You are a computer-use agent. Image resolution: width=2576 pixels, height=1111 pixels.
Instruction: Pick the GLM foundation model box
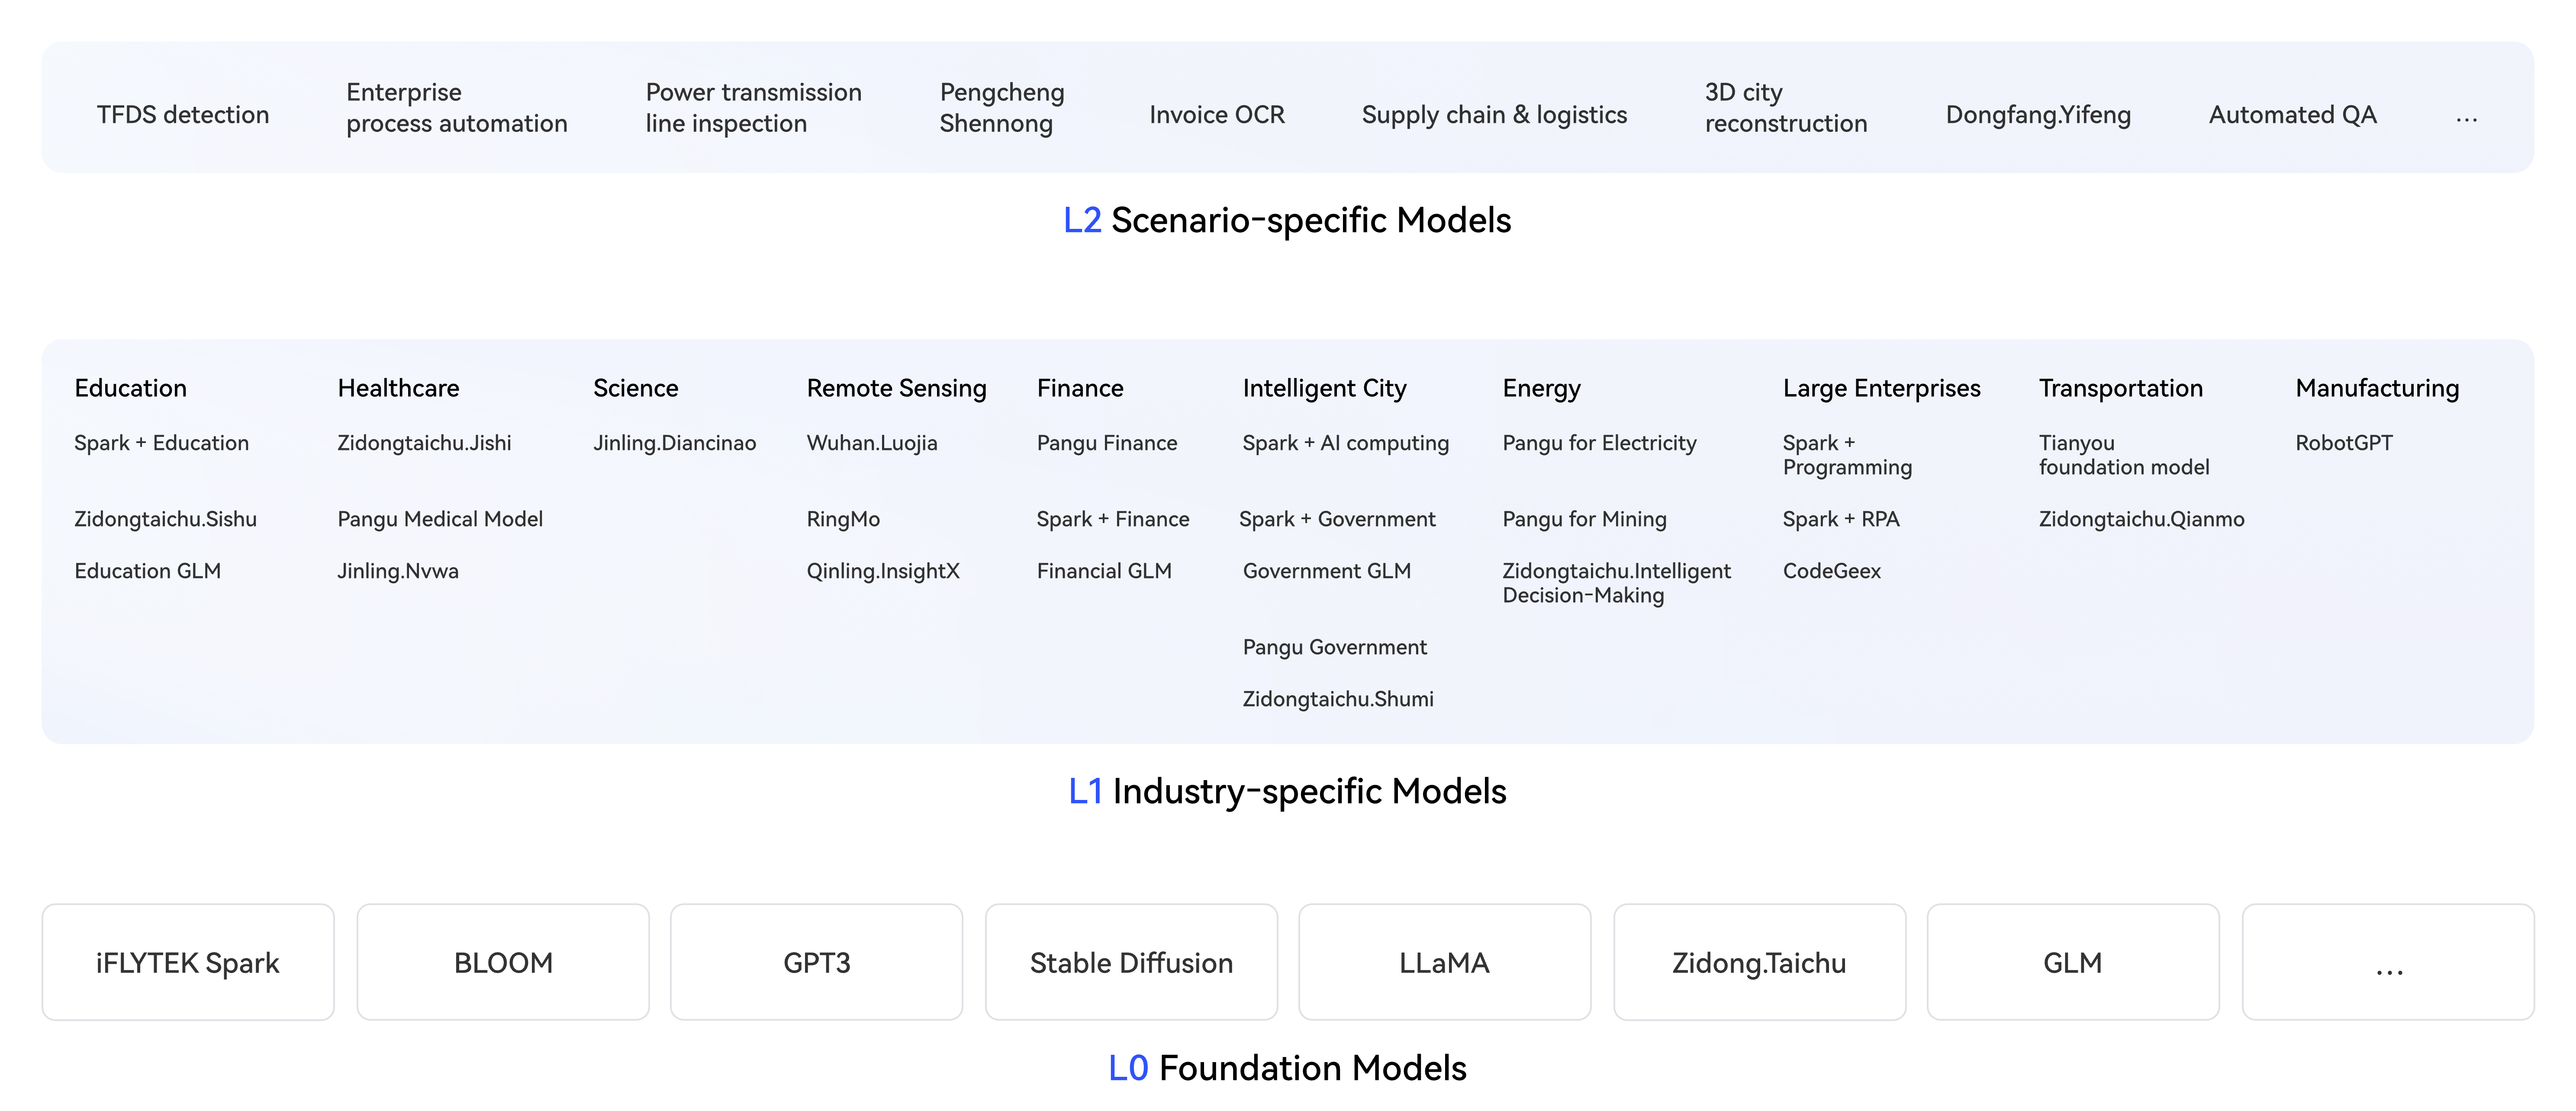[x=2072, y=962]
